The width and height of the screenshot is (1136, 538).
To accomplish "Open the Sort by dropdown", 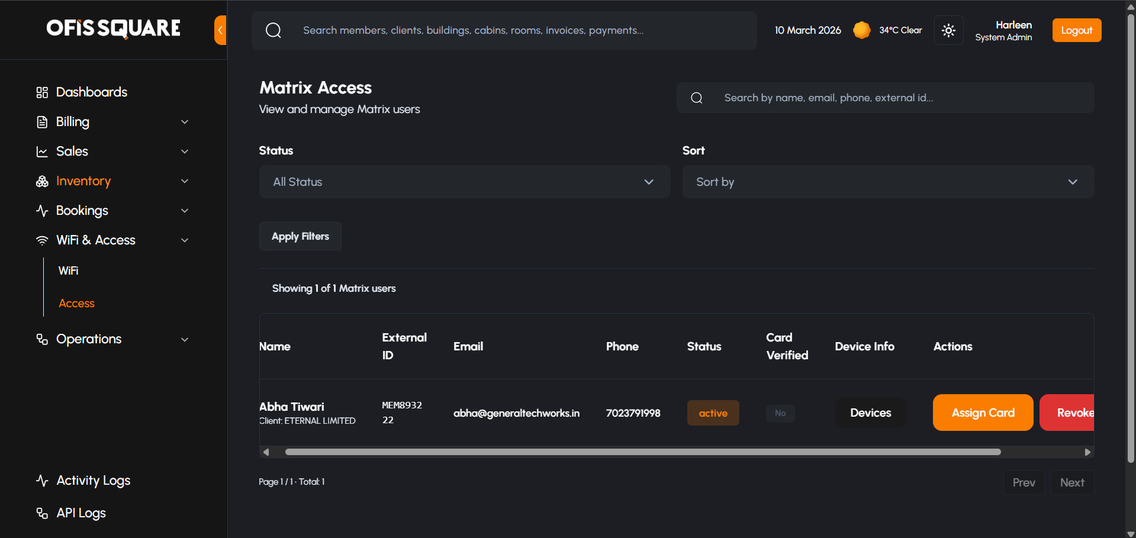I will 888,182.
